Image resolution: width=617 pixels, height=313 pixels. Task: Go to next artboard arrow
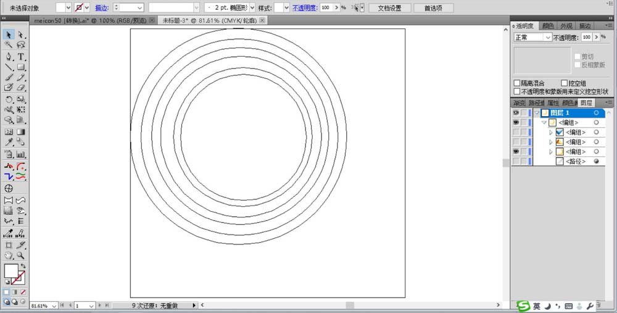coord(99,305)
